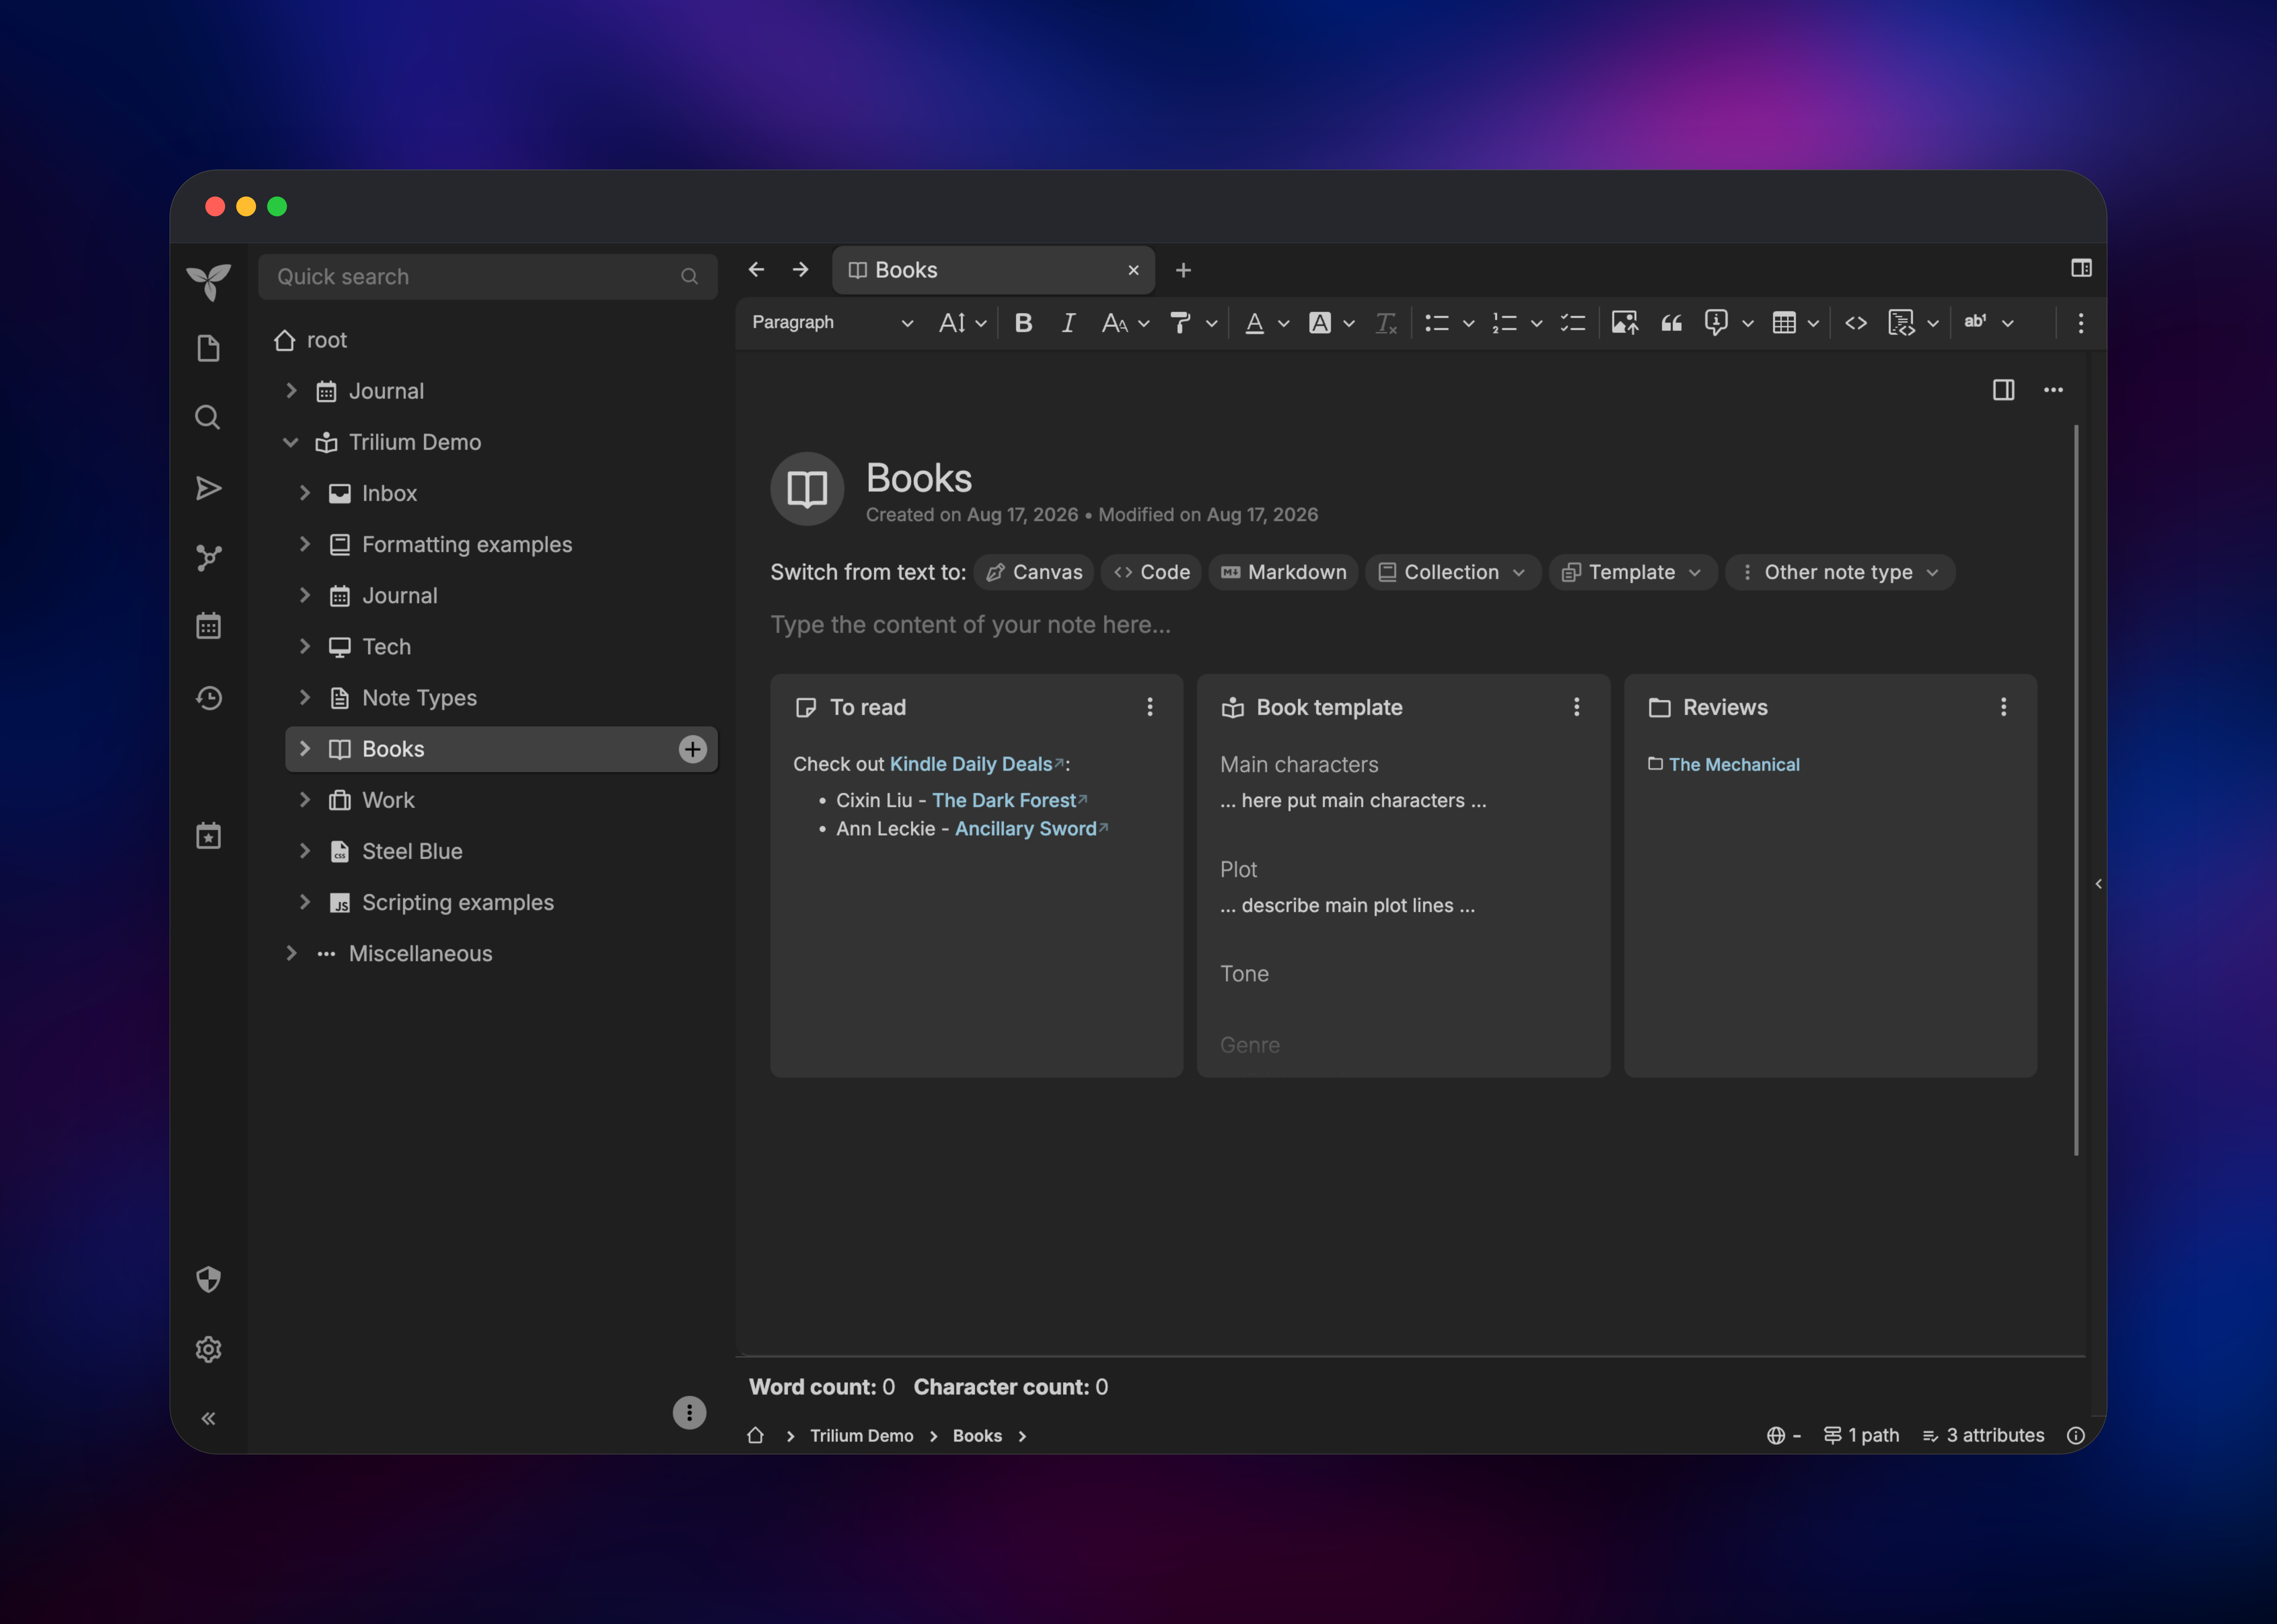Click the Books note icon beside the title

[807, 489]
